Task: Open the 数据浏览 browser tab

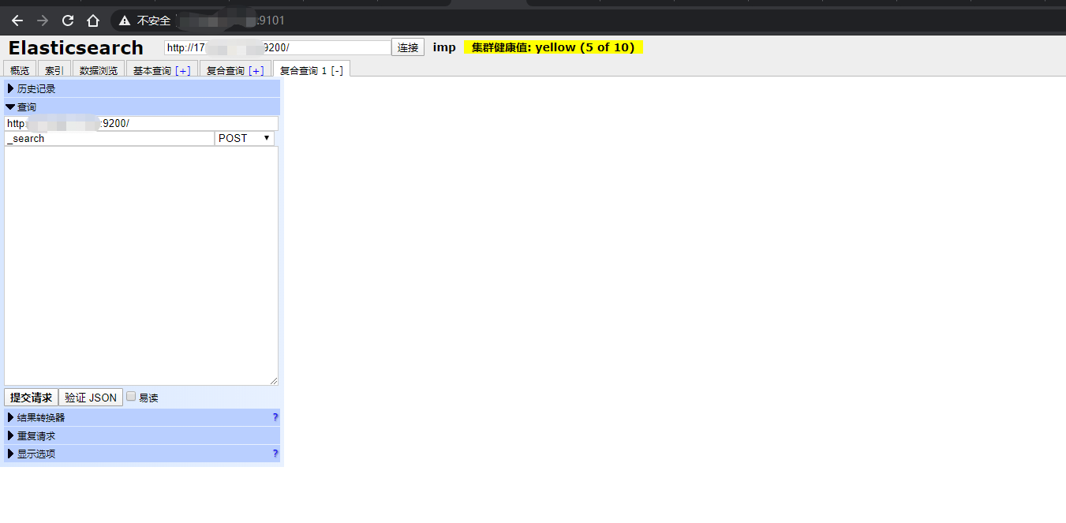Action: [x=99, y=69]
